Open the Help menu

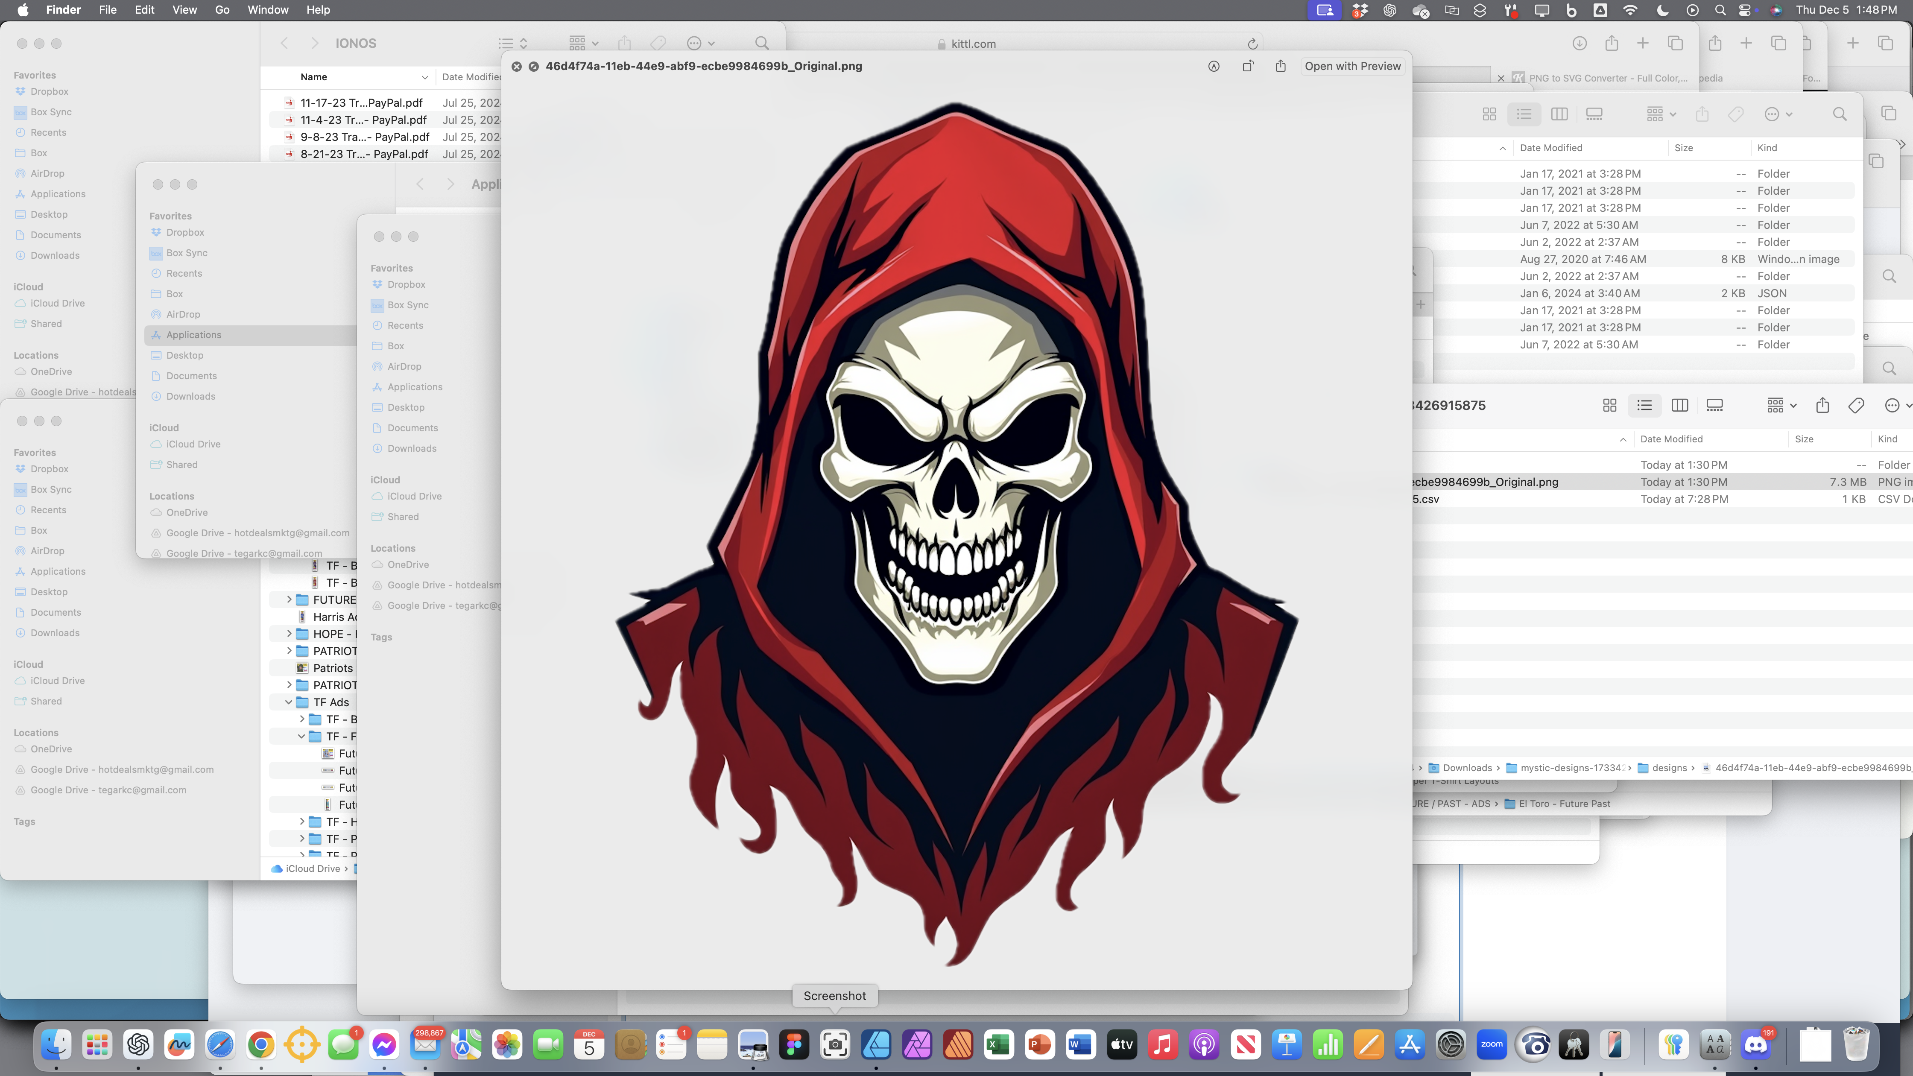(x=318, y=10)
